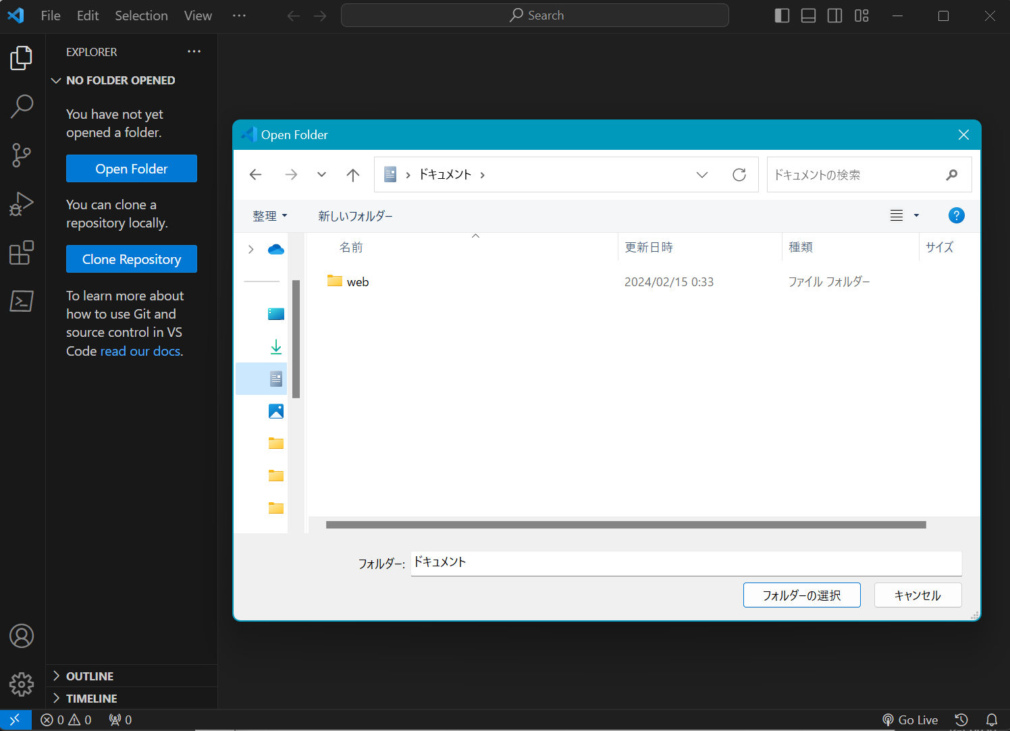This screenshot has width=1010, height=731.
Task: Toggle the secondary side bar layout icon
Action: coord(834,16)
